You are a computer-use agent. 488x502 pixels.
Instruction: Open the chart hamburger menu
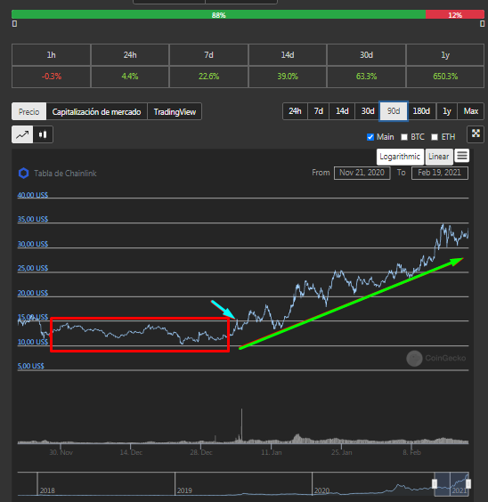coord(462,156)
